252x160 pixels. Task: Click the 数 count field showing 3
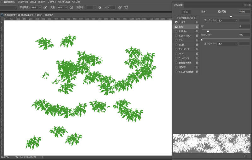point(244,26)
